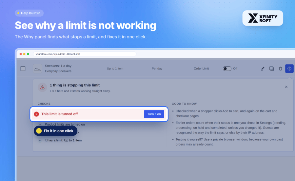Click the Per day cell
The height and width of the screenshot is (181, 295).
tap(157, 69)
